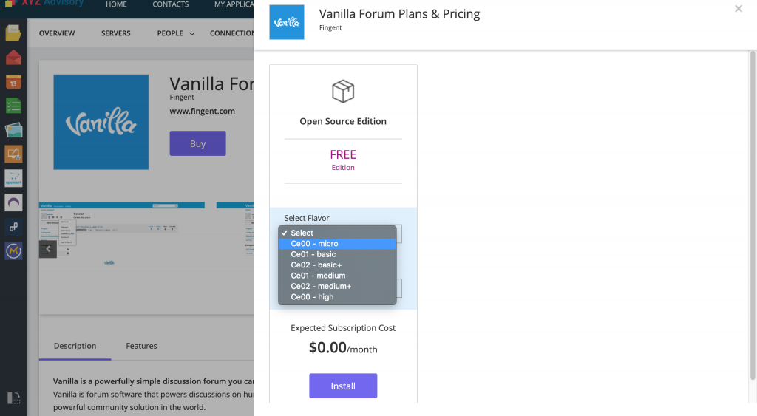The height and width of the screenshot is (416, 757).
Task: Open the purple arch app icon
Action: (x=13, y=202)
